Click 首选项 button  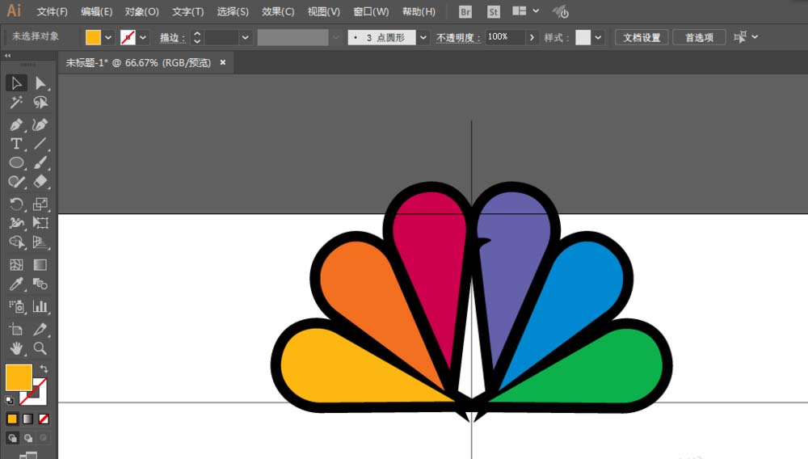click(699, 37)
